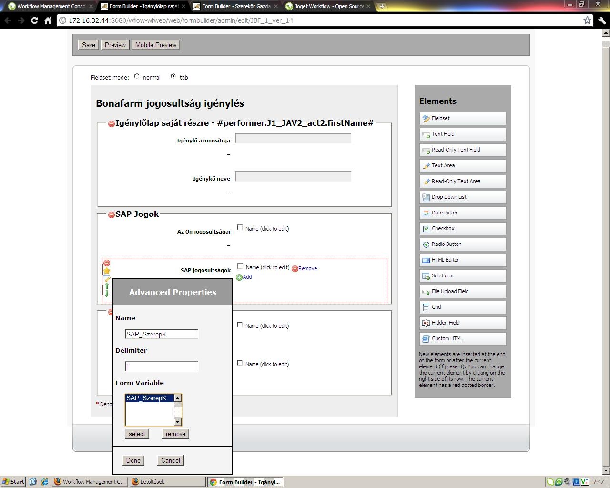This screenshot has height=488, width=610.
Task: Tick the checkbox right of the Name field
Action: click(240, 325)
